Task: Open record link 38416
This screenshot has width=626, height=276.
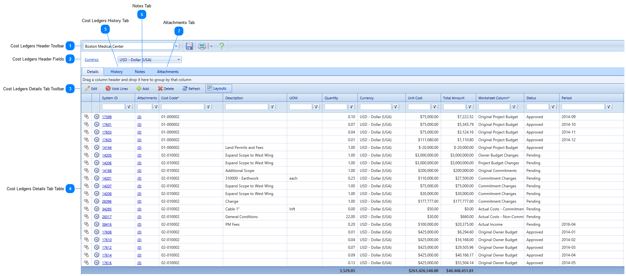Action: pos(107,224)
